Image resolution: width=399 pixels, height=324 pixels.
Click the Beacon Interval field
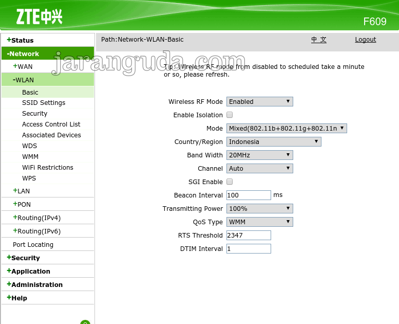[249, 195]
